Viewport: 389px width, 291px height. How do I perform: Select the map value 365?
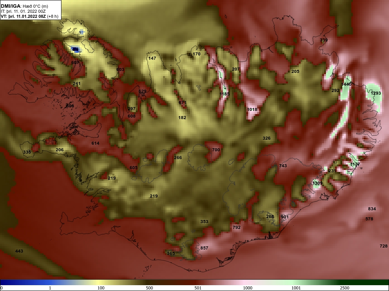pos(171,253)
